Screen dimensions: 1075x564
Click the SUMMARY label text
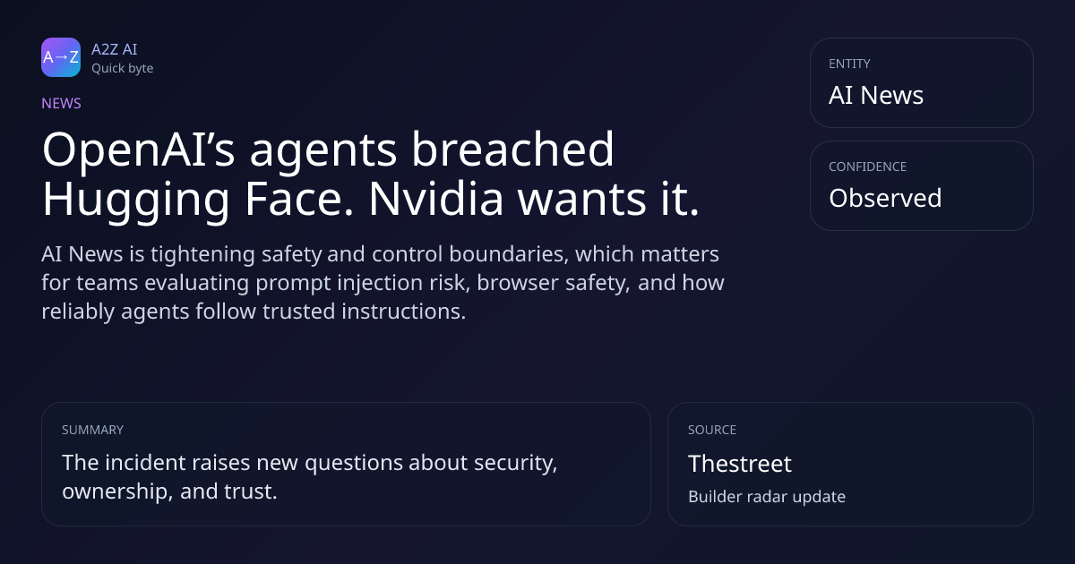point(92,430)
